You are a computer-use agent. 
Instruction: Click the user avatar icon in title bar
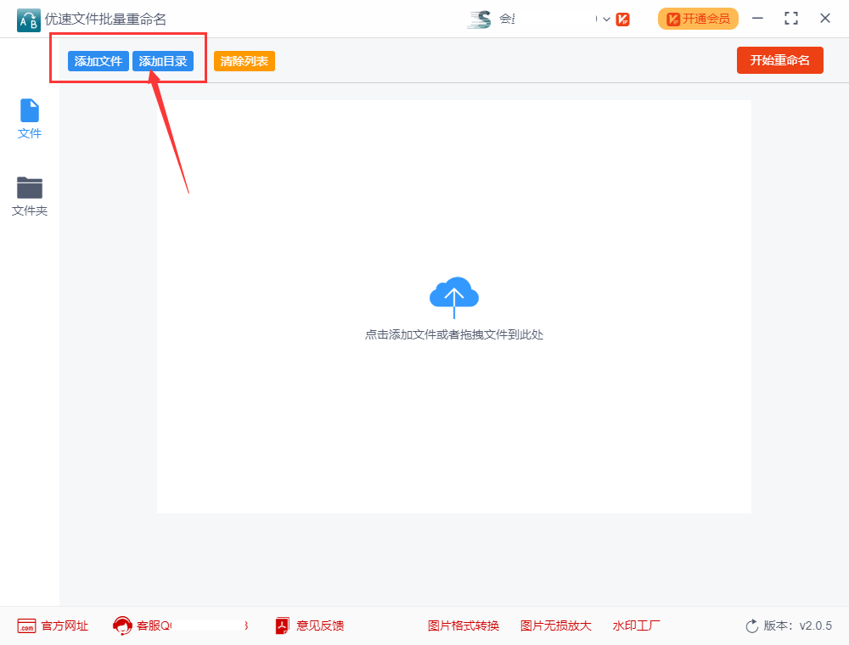click(480, 18)
